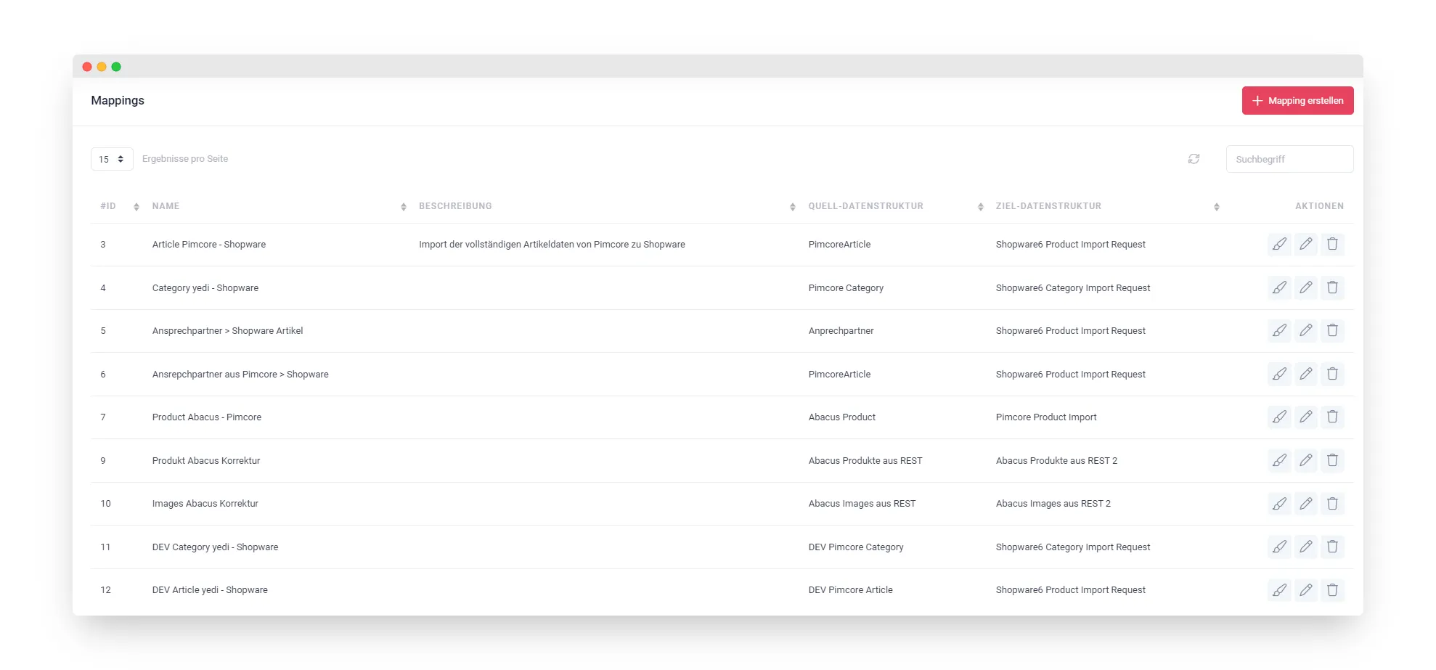
Task: Click the 'Abacus Product' source cell
Action: pos(841,417)
